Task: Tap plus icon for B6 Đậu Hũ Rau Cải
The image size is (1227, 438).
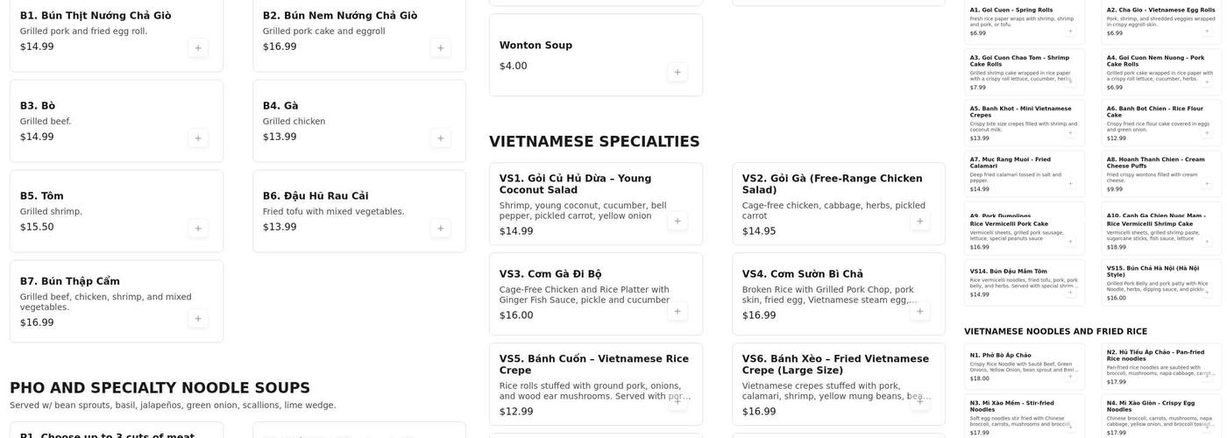Action: tap(441, 229)
